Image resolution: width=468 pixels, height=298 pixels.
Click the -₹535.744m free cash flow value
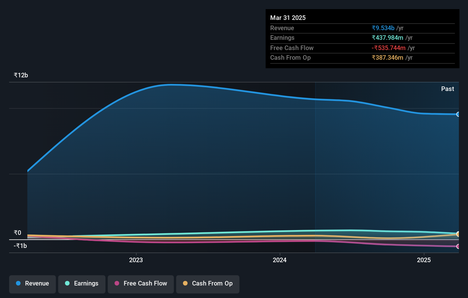coord(388,48)
